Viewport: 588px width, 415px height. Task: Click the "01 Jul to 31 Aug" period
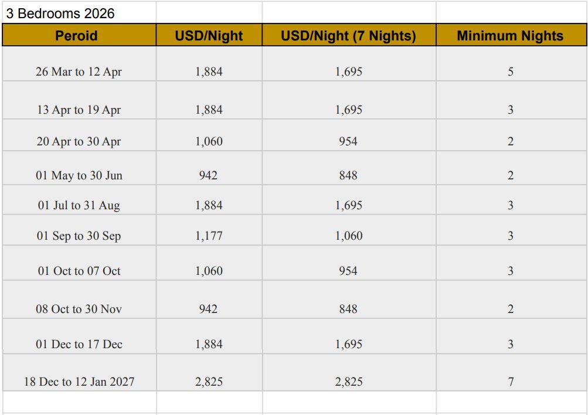(79, 206)
